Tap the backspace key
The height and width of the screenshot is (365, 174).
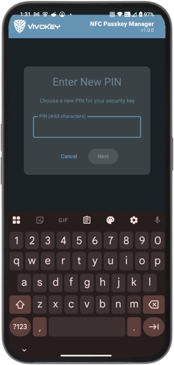(x=154, y=304)
